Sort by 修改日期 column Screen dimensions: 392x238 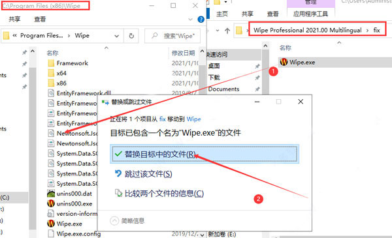tap(183, 53)
